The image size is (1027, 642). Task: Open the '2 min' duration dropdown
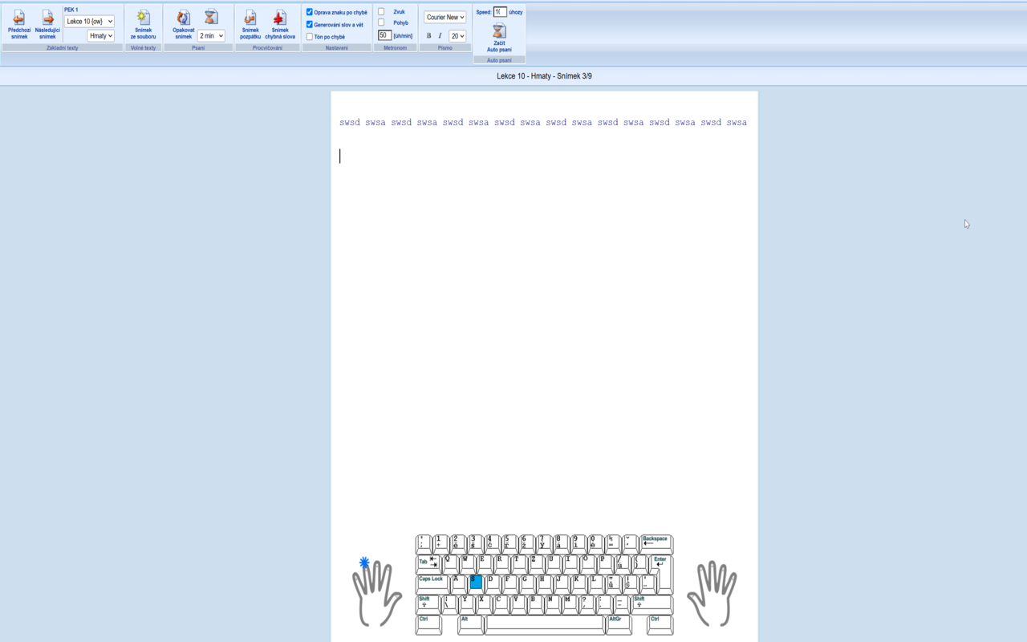click(211, 36)
